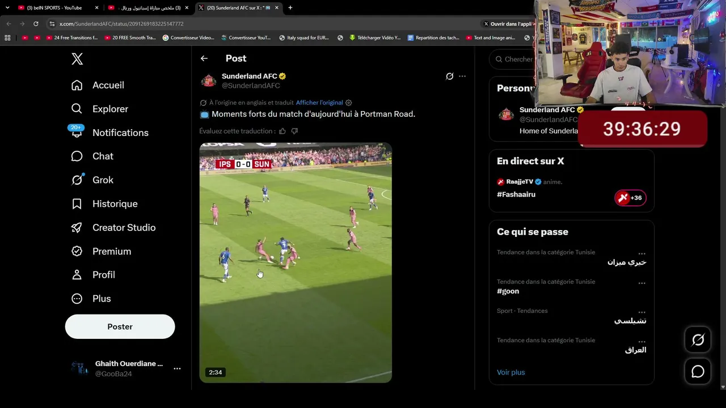This screenshot has width=726, height=408.
Task: Switch to the second YouTube Arabic tab
Action: pyautogui.click(x=150, y=8)
